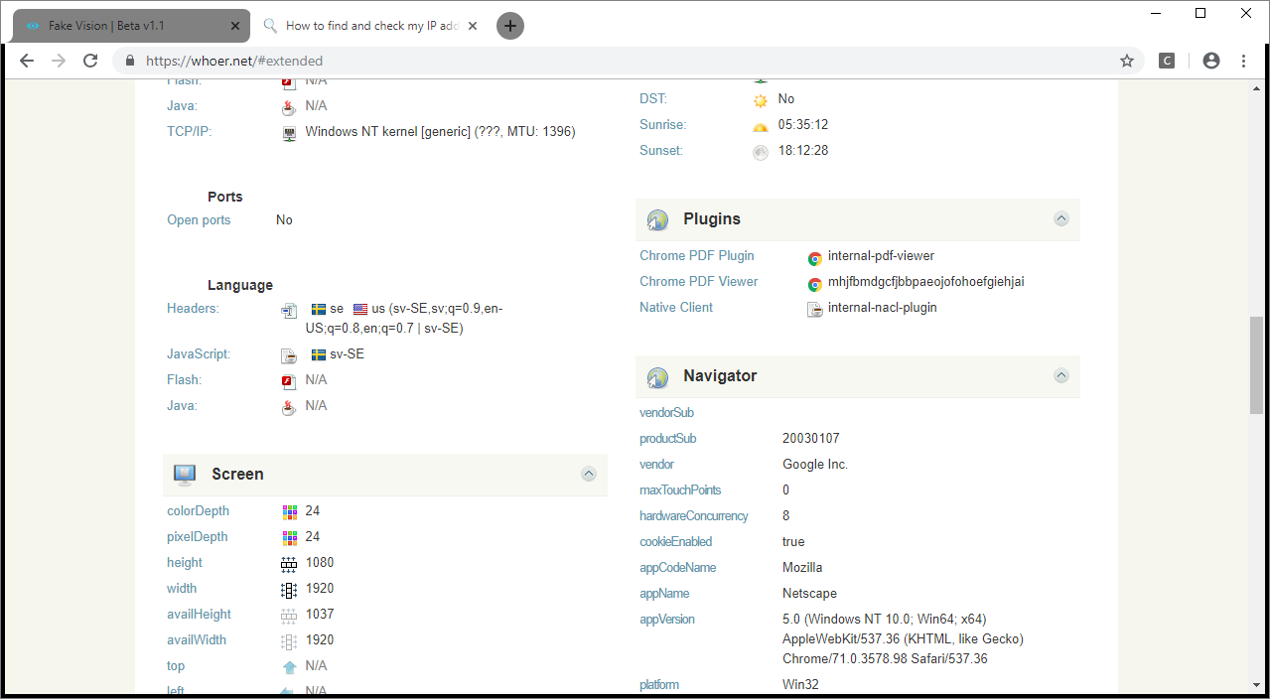Click the page vertical scrollbar thumb
The width and height of the screenshot is (1270, 699).
pyautogui.click(x=1257, y=365)
